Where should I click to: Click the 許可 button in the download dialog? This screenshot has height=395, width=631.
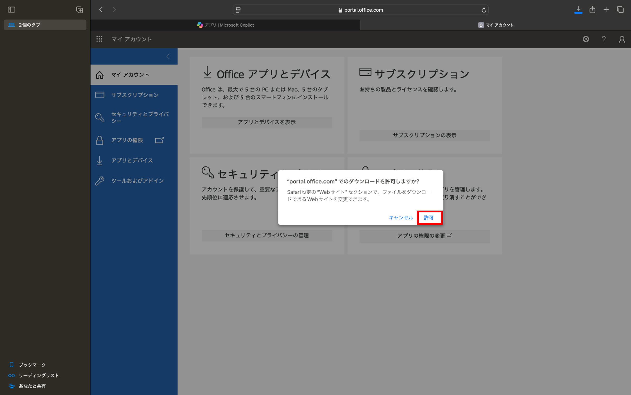(x=429, y=217)
